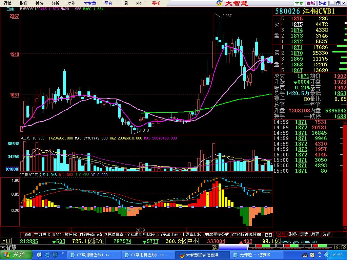The width and height of the screenshot is (347, 260).
Task: Switch to second CY常用特色线1.tx taskbar window
Action: (148, 255)
